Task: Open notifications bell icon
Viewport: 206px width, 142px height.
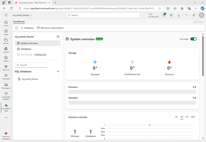Action: [x=163, y=15]
